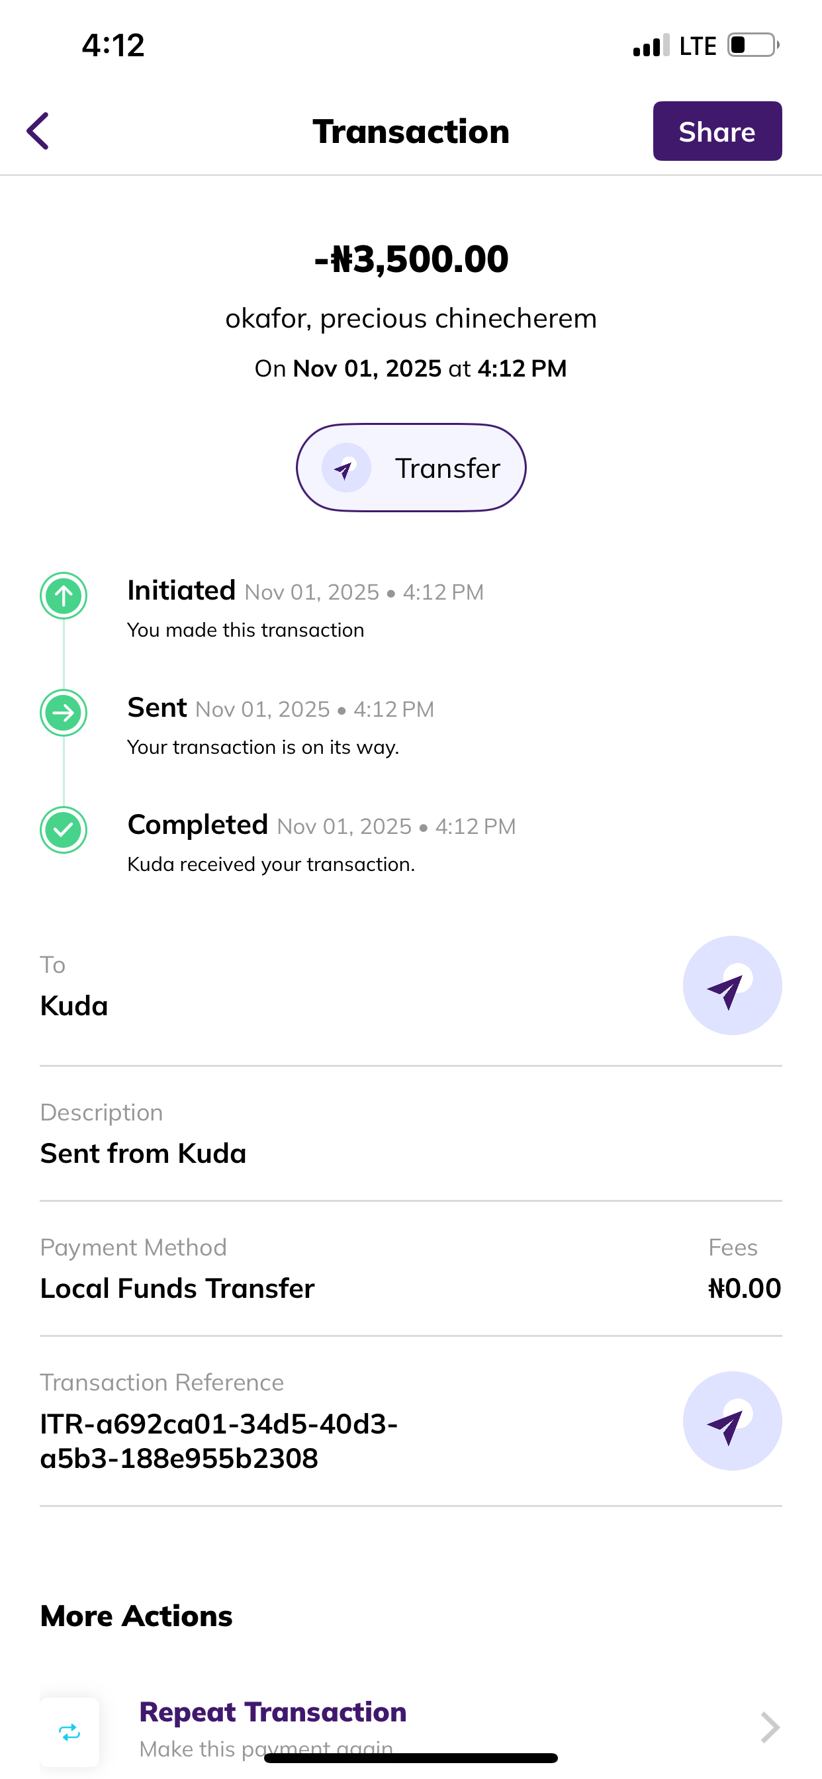Tap the Repeat Transaction loop icon
The height and width of the screenshot is (1779, 822).
click(x=69, y=1731)
